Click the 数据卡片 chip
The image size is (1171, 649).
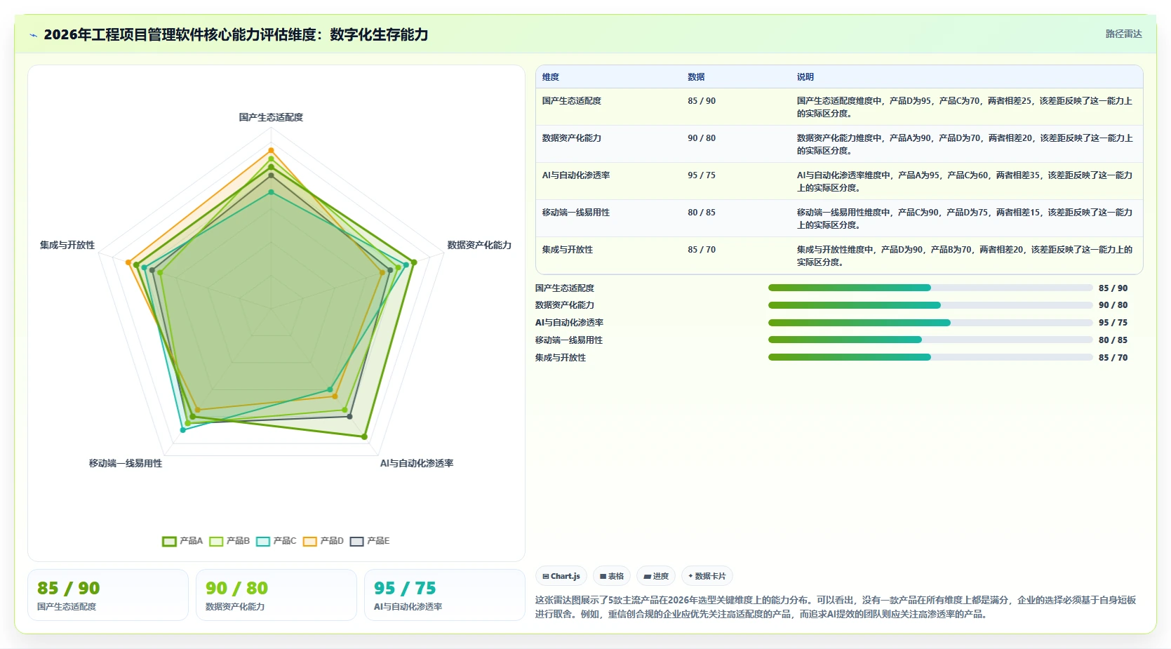coord(707,576)
